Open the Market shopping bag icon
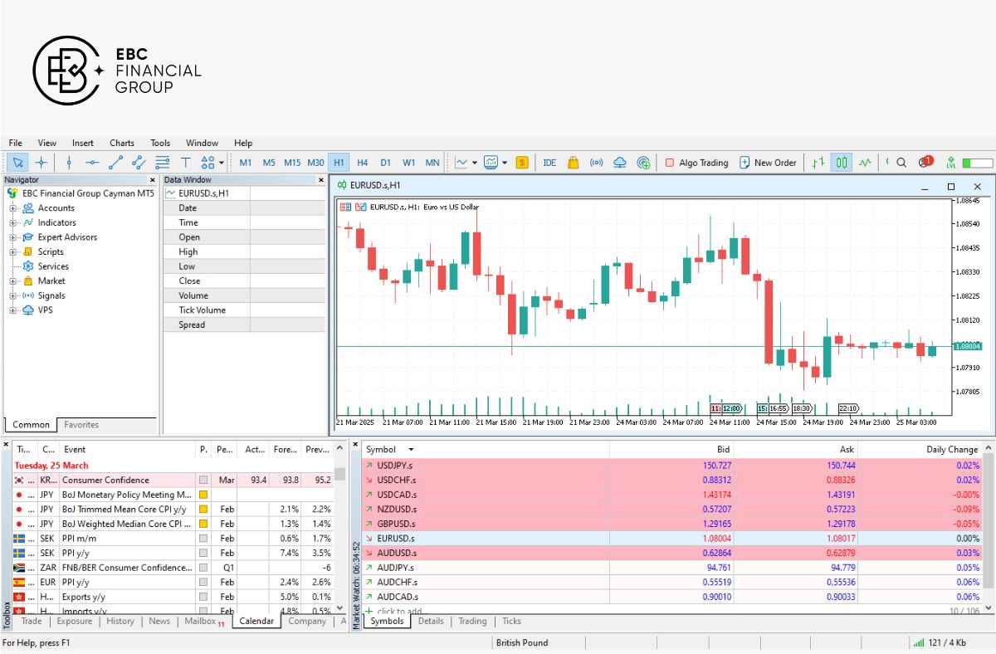Image resolution: width=996 pixels, height=654 pixels. click(573, 163)
